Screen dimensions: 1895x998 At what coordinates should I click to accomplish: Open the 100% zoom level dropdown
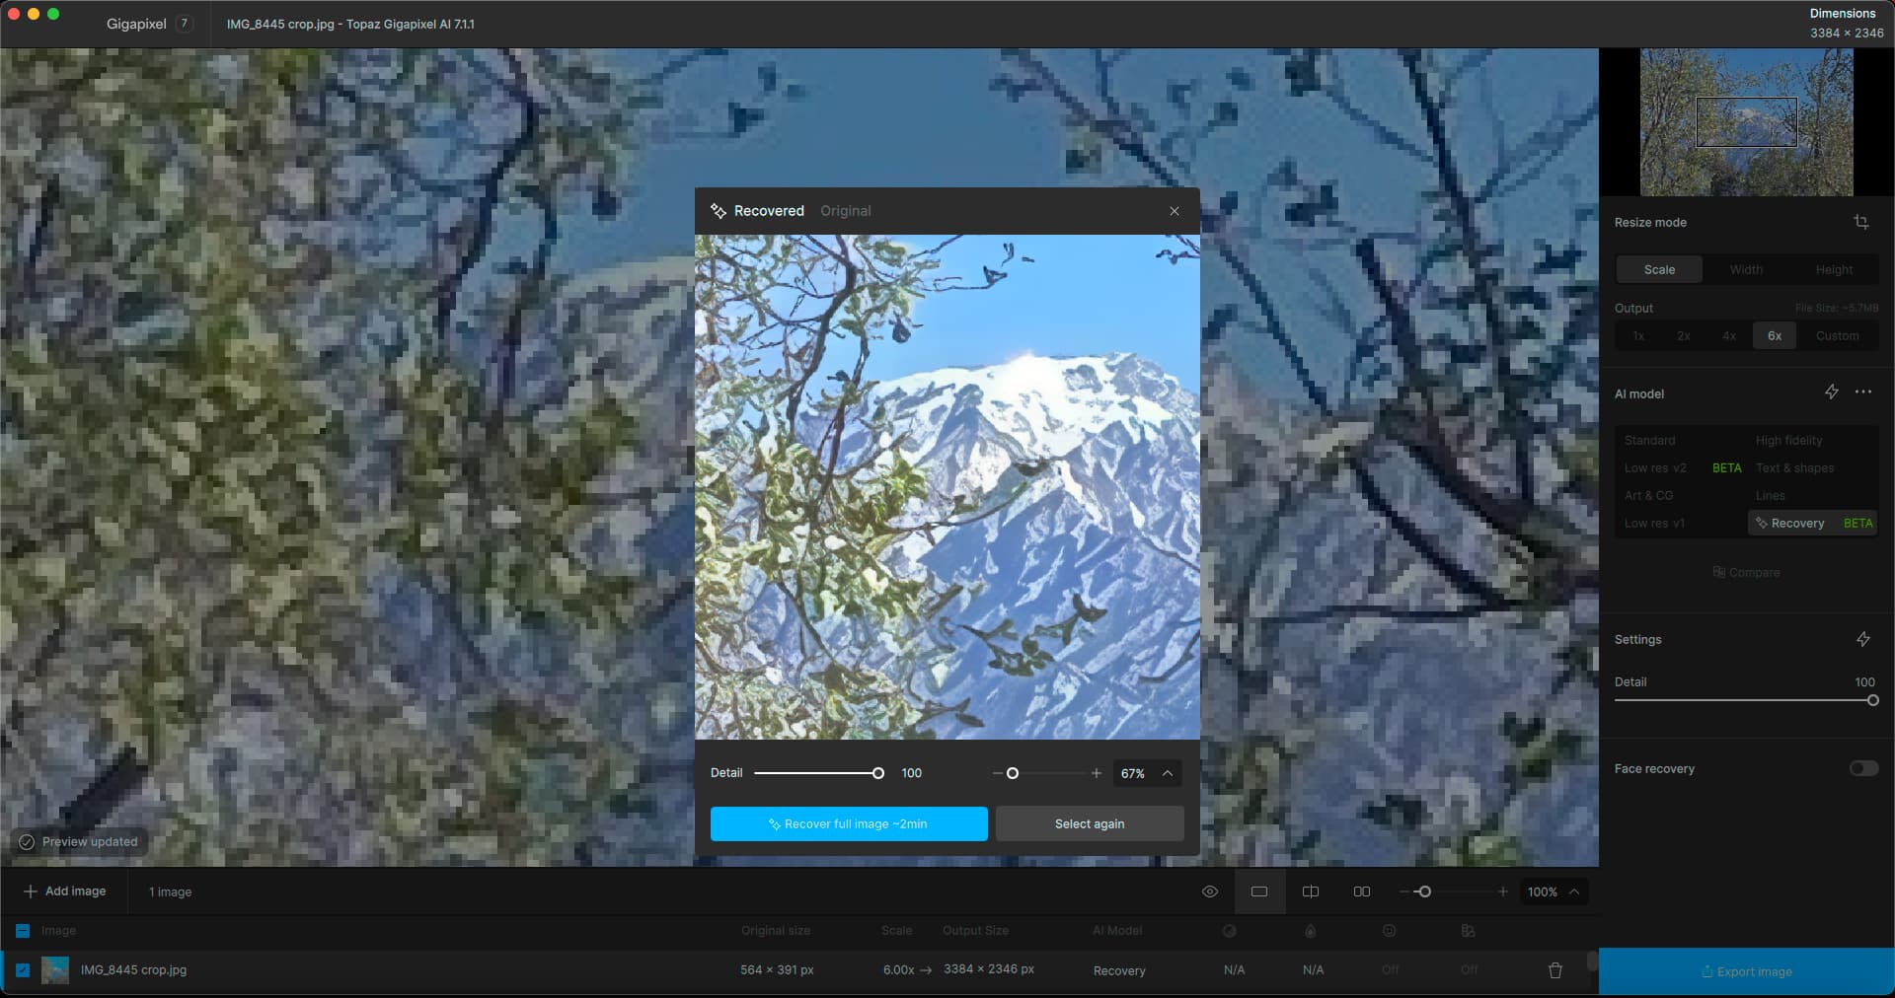coord(1574,891)
